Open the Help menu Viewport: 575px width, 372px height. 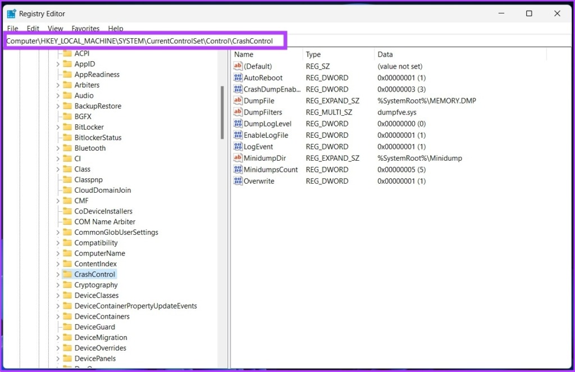[116, 28]
